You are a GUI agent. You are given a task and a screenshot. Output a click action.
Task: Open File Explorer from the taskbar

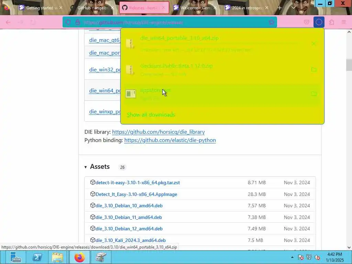click(58, 257)
